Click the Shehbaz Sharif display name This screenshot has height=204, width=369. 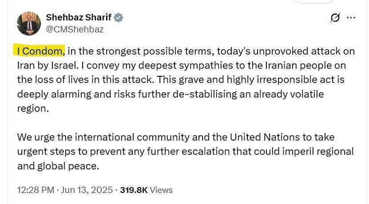click(78, 18)
